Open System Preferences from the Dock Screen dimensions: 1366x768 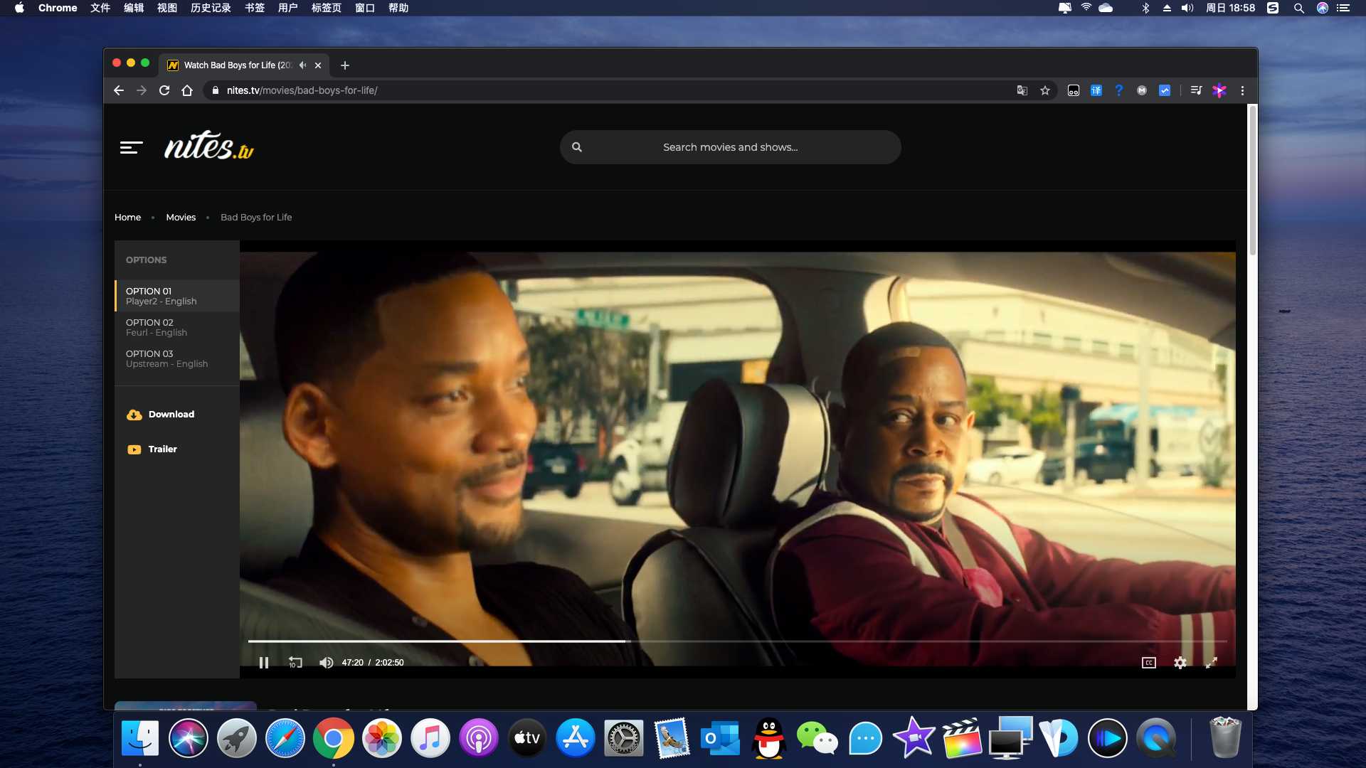[x=624, y=738]
